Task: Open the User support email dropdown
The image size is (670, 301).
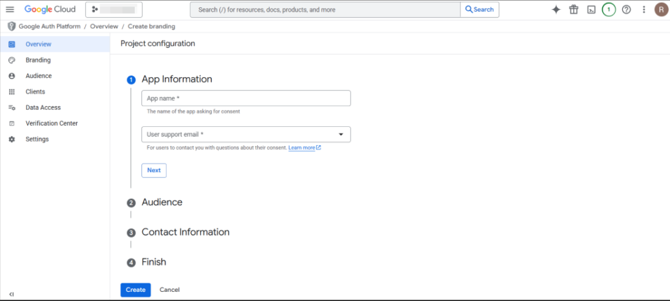Action: point(246,134)
